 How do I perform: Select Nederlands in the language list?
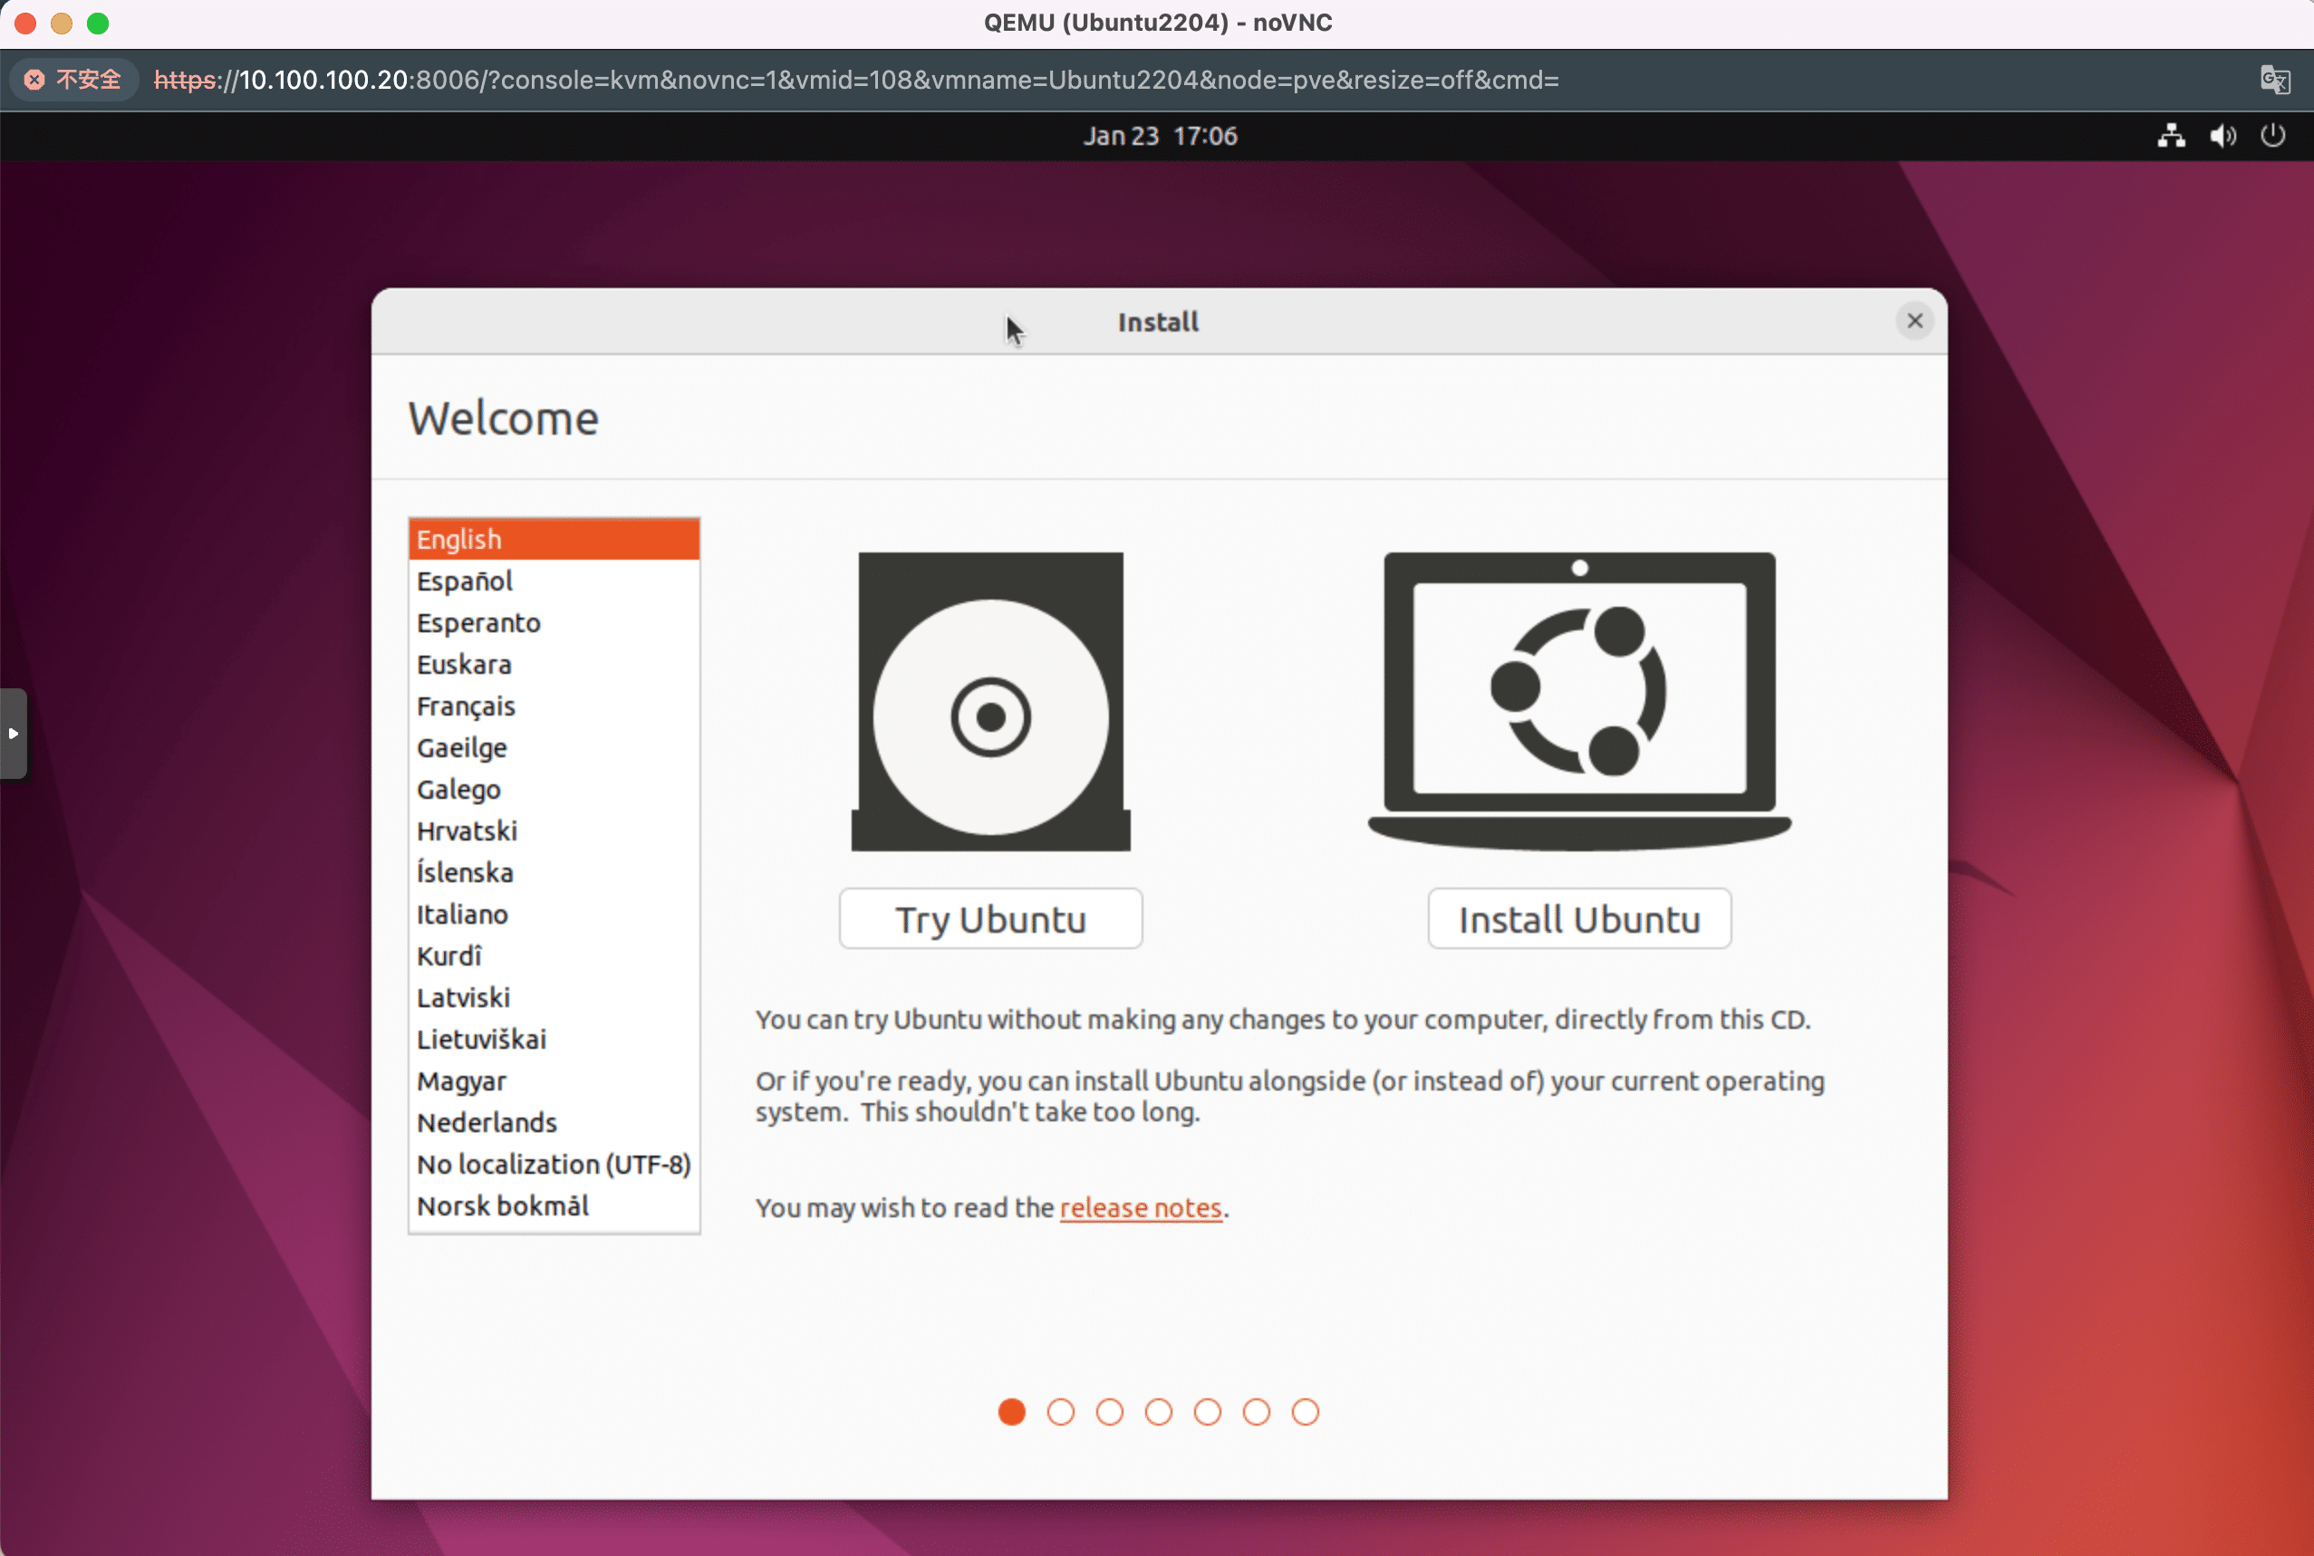(x=554, y=1122)
